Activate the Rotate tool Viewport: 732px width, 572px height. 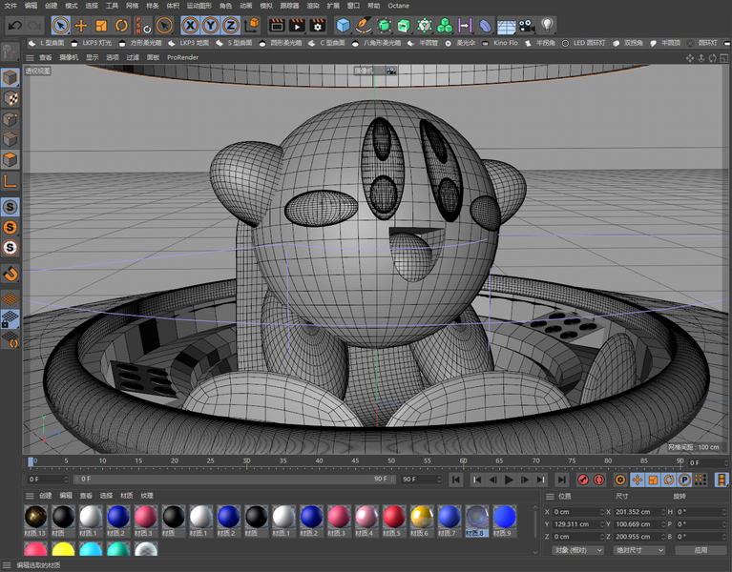121,25
